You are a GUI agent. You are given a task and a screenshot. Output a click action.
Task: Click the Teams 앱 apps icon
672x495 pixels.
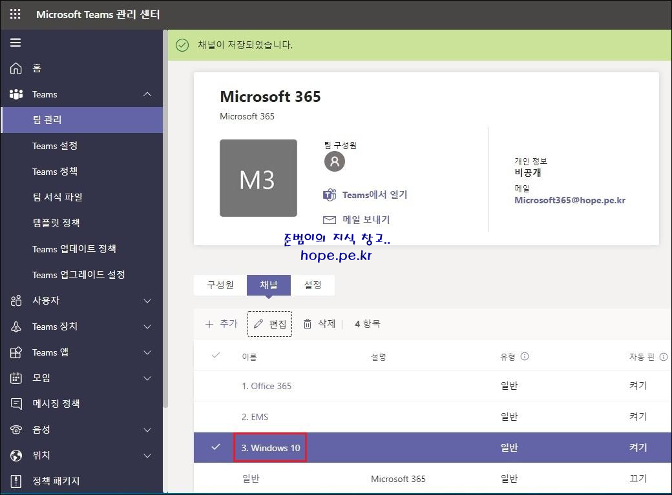tap(16, 352)
